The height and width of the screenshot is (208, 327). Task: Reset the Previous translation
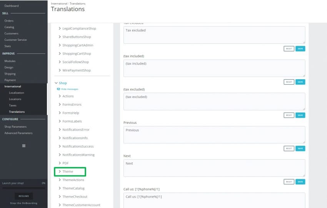(289, 148)
